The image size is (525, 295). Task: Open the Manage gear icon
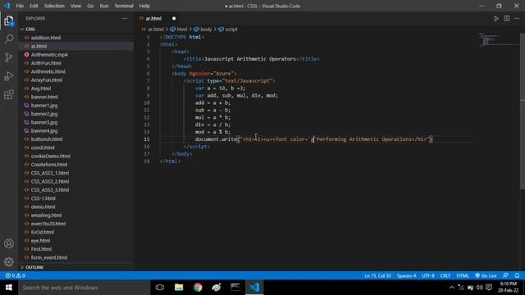click(9, 262)
